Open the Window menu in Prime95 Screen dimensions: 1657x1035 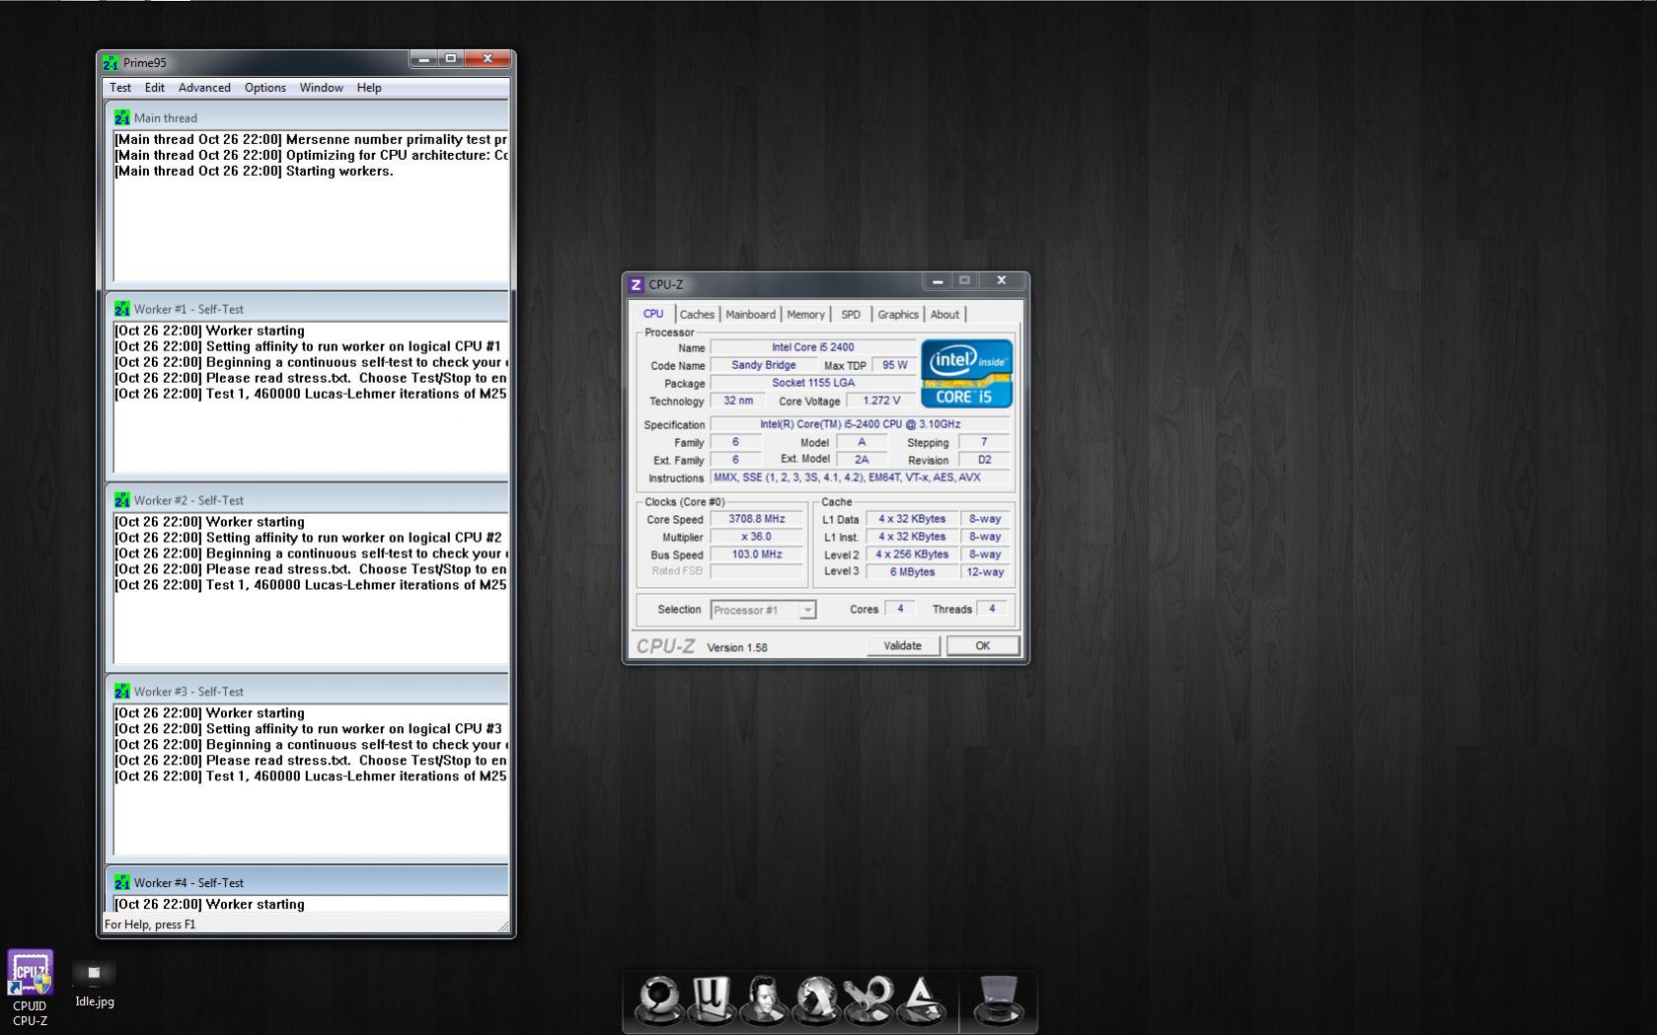[x=322, y=88]
